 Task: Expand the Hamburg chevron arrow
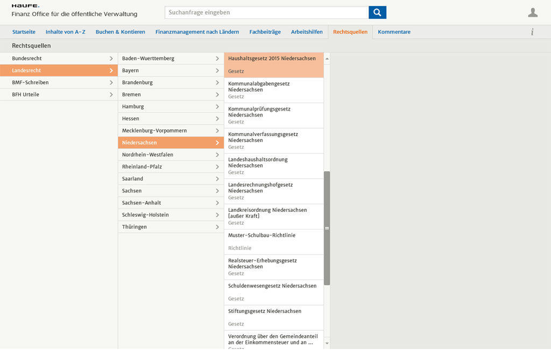pyautogui.click(x=217, y=106)
